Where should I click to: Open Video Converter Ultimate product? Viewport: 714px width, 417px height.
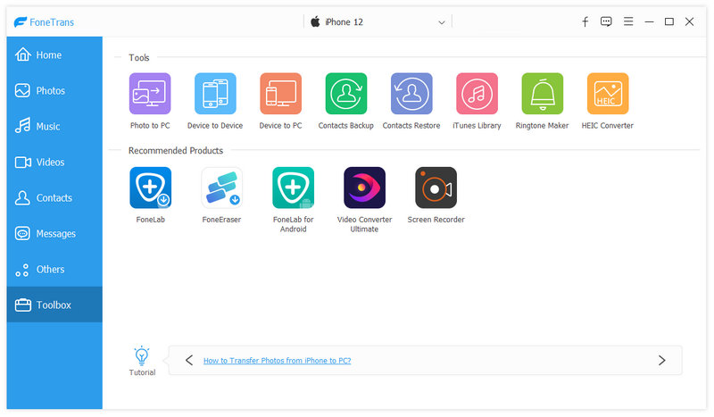364,188
